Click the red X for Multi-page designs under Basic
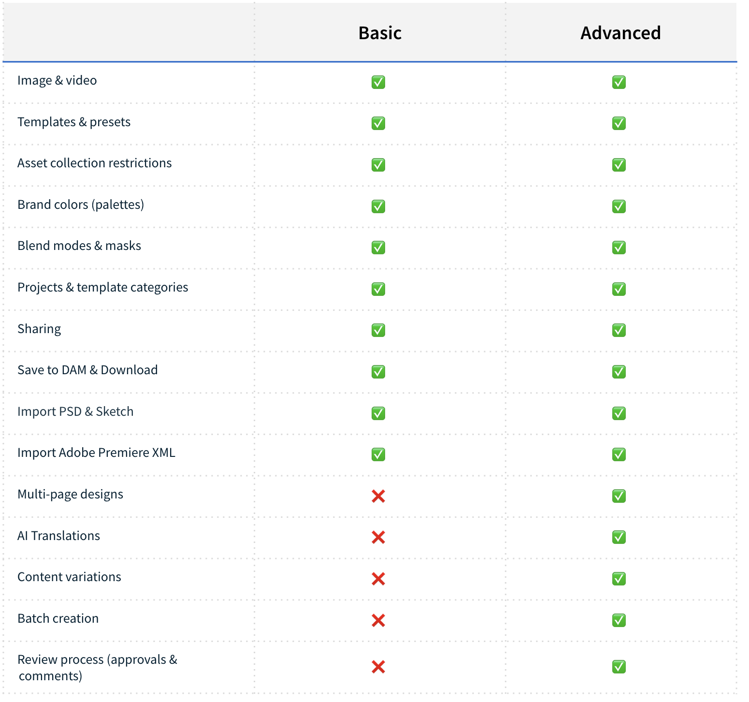The height and width of the screenshot is (702, 749). coord(378,496)
